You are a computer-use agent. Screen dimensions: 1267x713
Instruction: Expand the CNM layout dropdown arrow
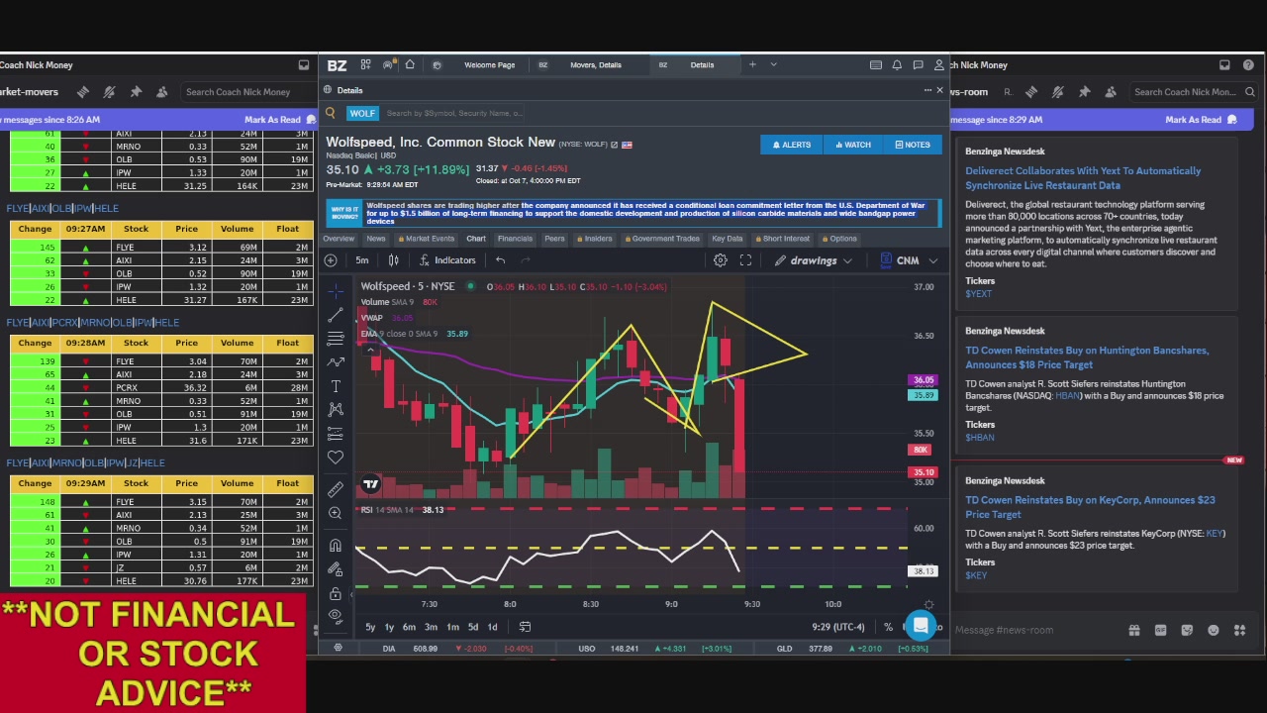(x=932, y=260)
